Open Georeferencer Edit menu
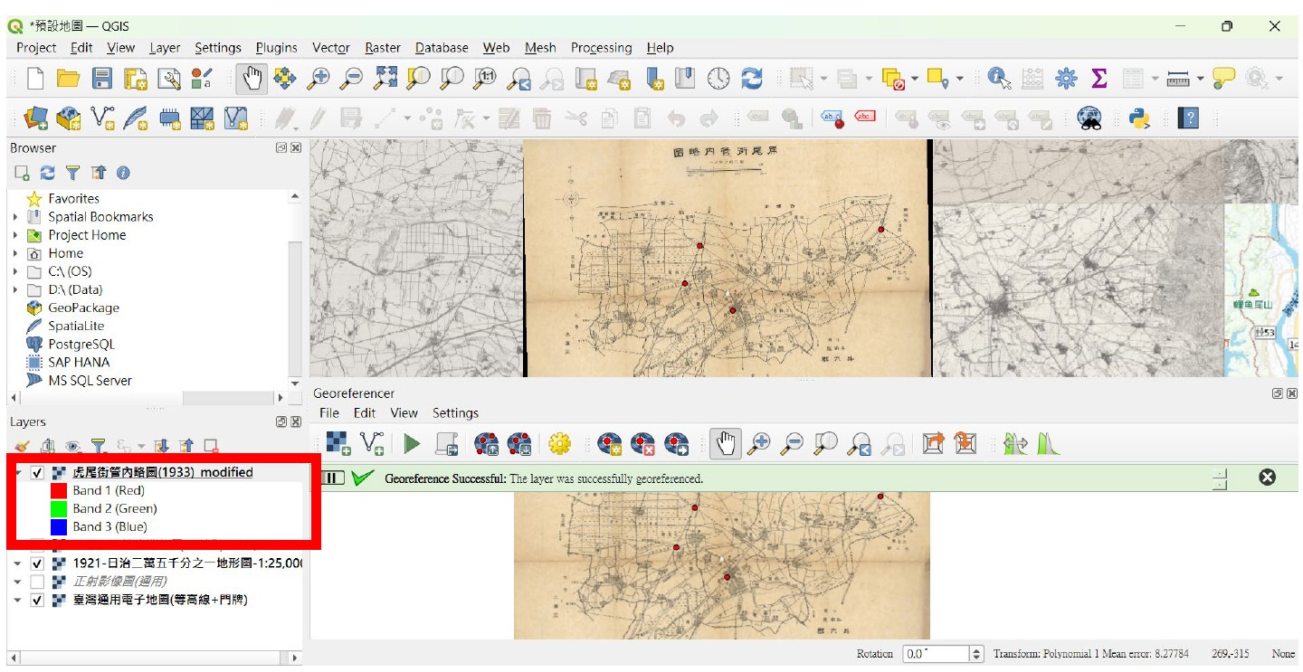 365,412
